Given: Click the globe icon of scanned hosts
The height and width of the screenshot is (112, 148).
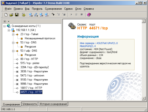Looking at the screenshot, I should point(9,26).
